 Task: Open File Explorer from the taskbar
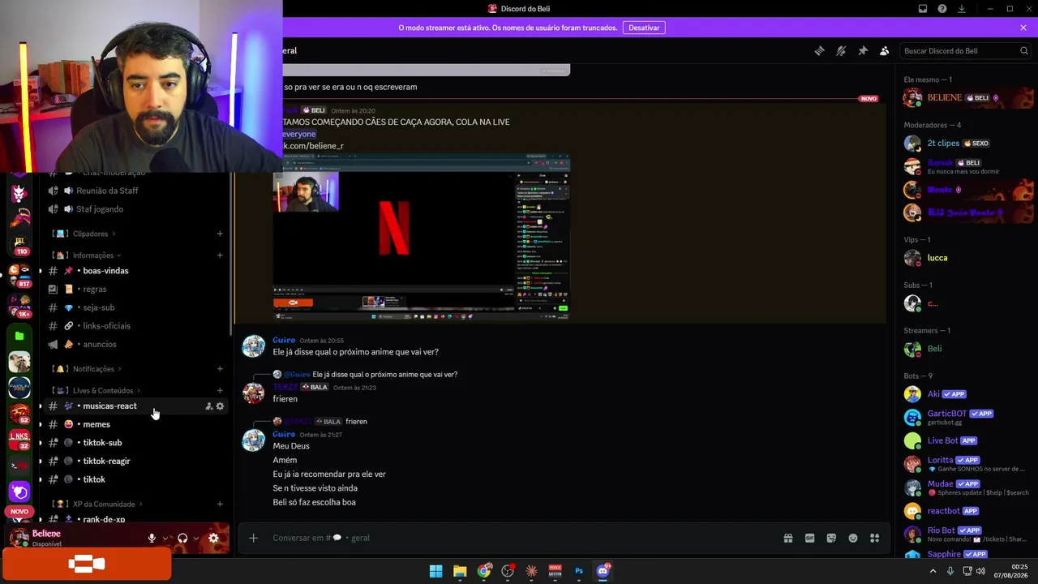coord(460,571)
